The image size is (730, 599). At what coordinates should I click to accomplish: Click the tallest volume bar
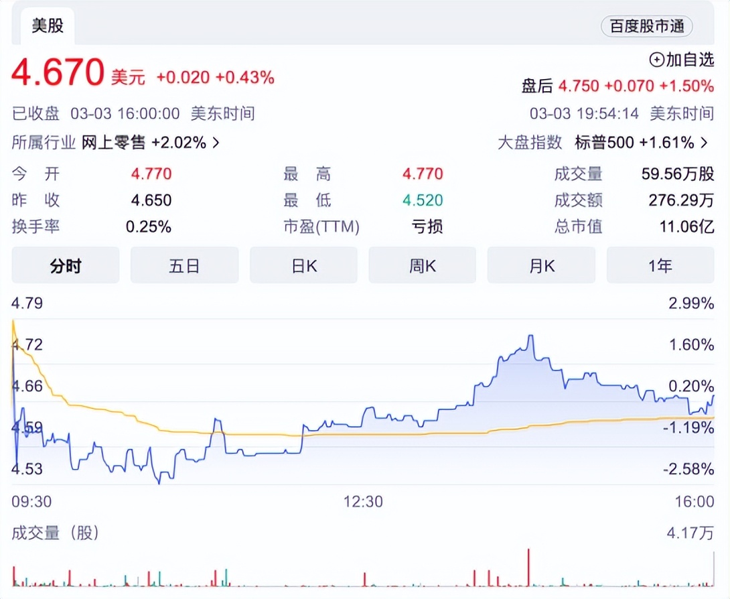point(529,567)
